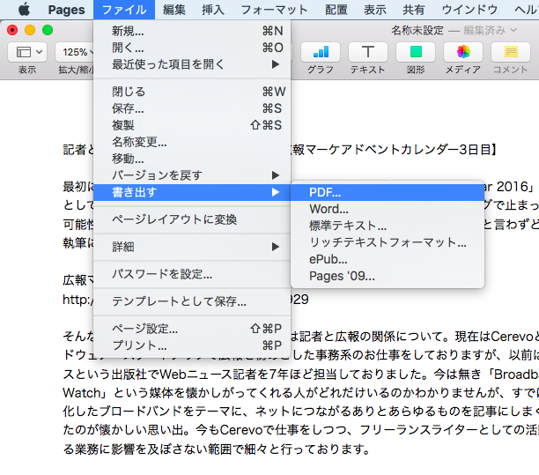Image resolution: width=539 pixels, height=475 pixels.
Task: Select テンプレートとして保存... menu item
Action: (179, 301)
